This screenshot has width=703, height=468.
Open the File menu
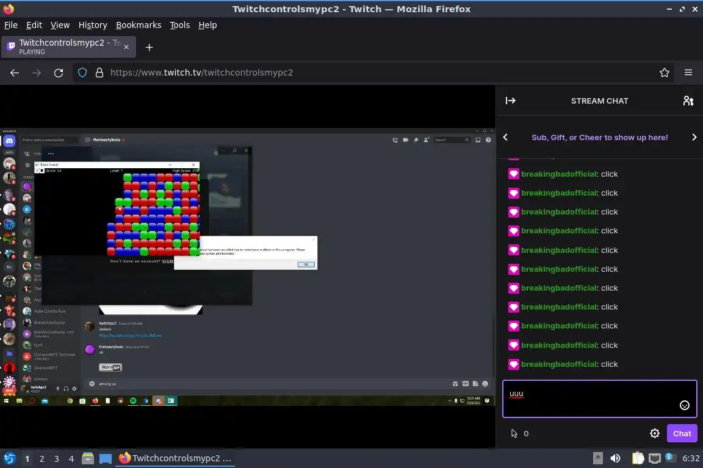click(x=11, y=25)
